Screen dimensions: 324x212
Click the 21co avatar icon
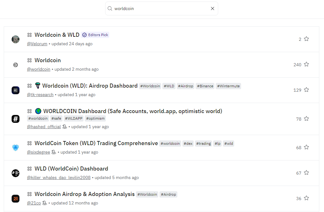coord(15,198)
